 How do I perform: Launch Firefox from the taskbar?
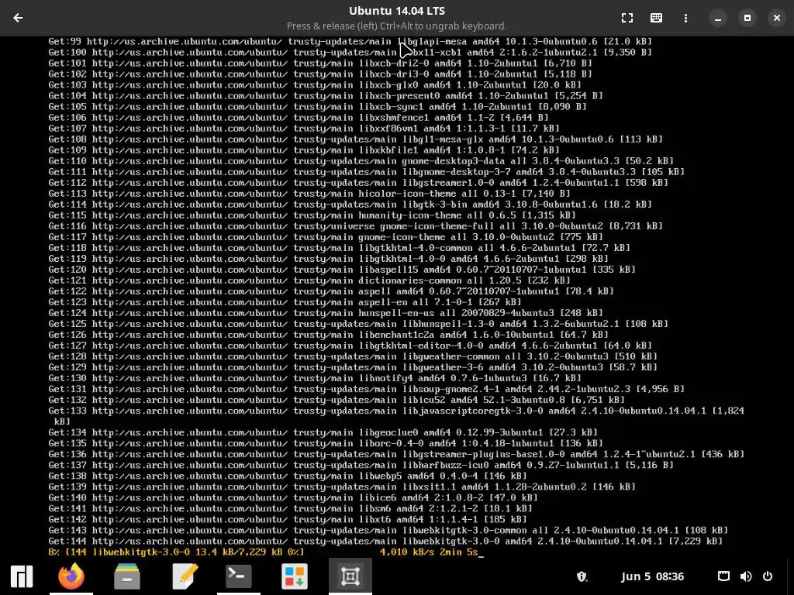[x=71, y=576]
